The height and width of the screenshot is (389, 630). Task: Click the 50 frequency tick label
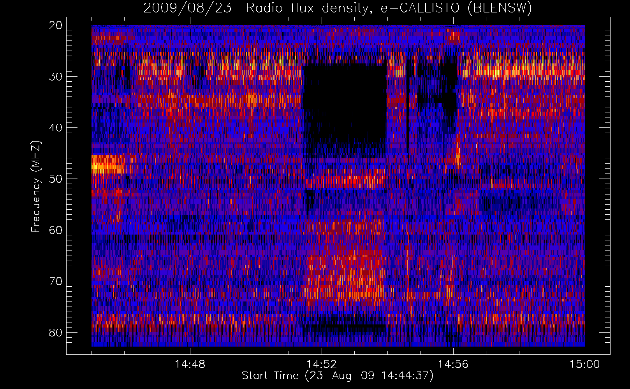tap(56, 179)
